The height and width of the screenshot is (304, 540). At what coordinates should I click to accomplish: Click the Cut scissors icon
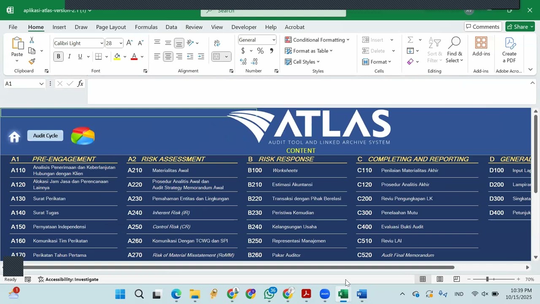click(32, 40)
